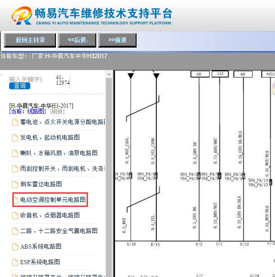The width and height of the screenshot is (275, 277).
Task: Open 倒车雷达电路图 entry
Action: click(x=41, y=184)
